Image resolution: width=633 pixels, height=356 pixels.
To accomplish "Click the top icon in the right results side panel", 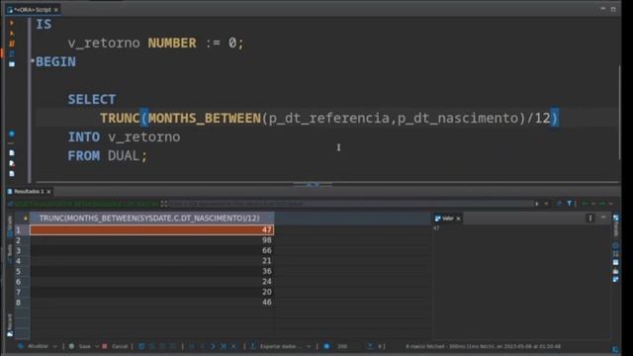I will click(616, 218).
